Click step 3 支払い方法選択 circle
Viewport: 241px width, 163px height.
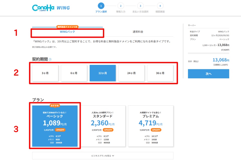[140, 6]
